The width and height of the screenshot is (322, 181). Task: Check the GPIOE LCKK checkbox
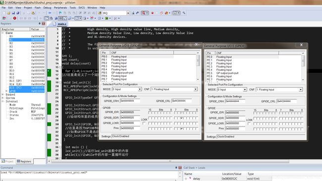tap(249, 124)
